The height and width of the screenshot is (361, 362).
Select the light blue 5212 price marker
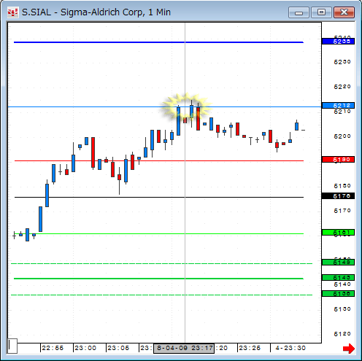point(338,106)
